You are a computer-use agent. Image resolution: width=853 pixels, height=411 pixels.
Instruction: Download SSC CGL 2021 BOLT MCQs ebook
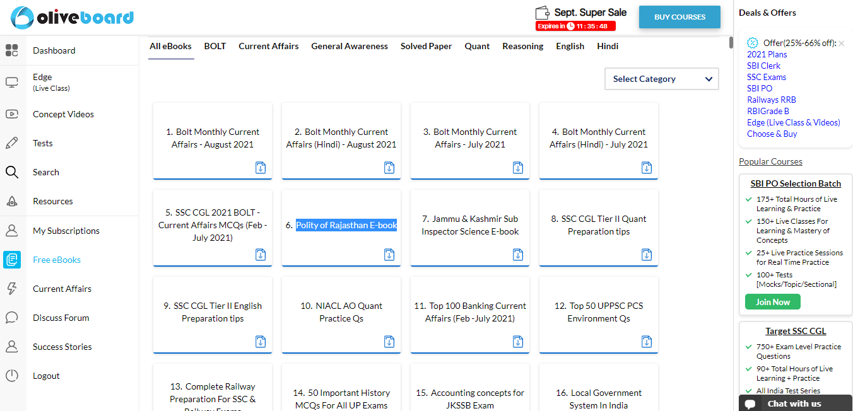261,255
